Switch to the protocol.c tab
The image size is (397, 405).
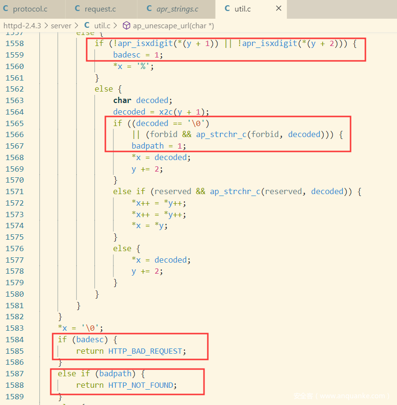point(30,9)
